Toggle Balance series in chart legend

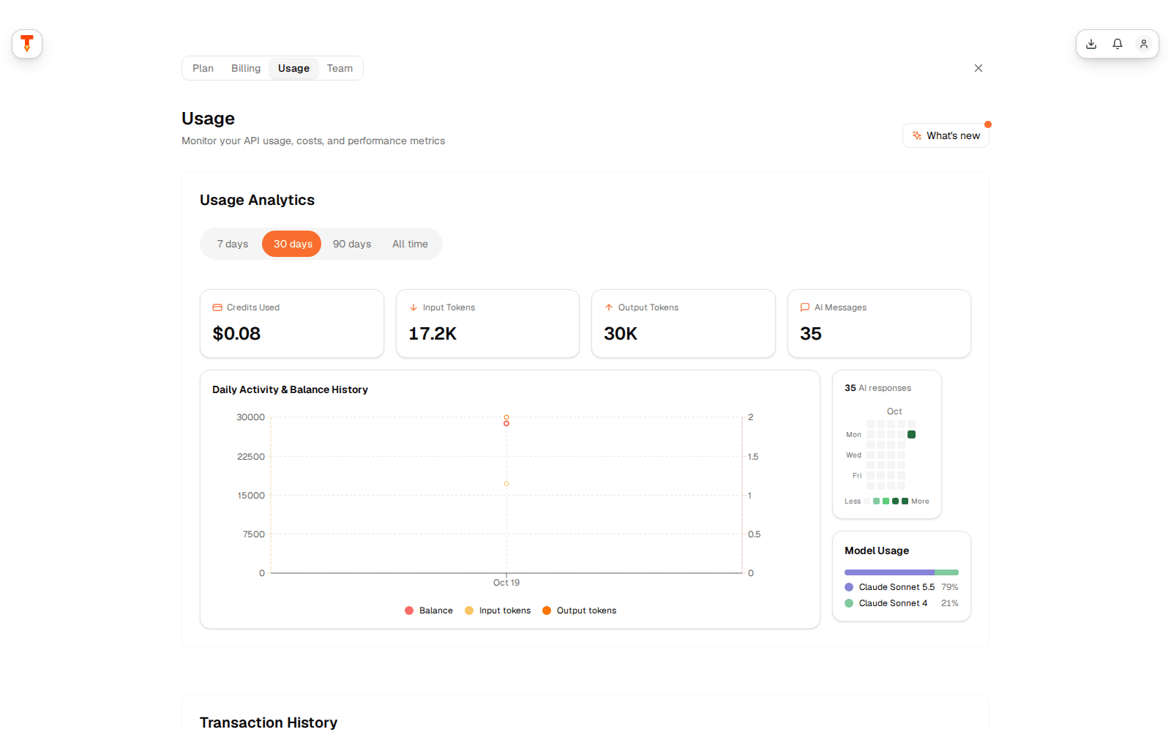tap(429, 610)
